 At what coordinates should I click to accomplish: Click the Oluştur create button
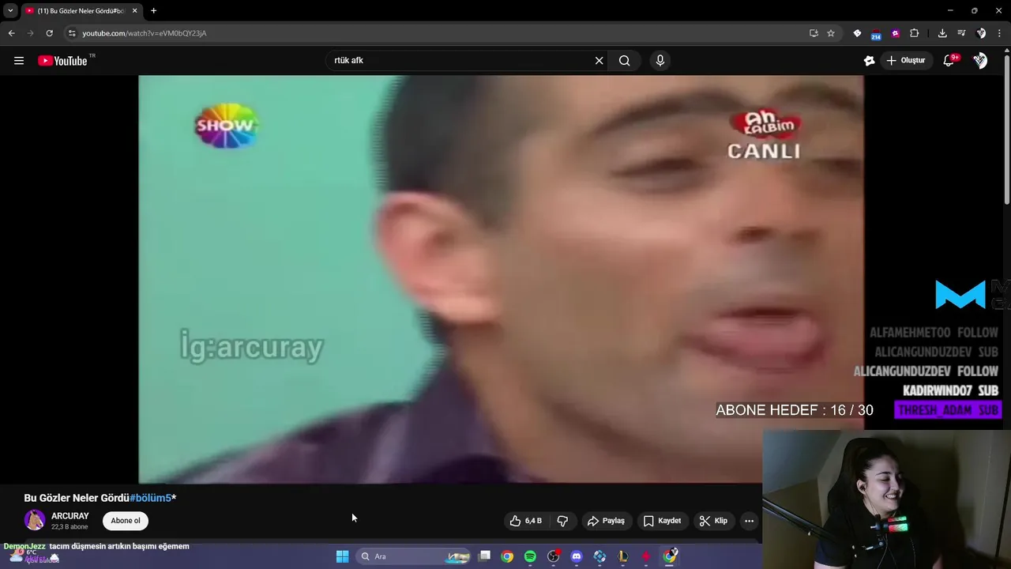905,61
